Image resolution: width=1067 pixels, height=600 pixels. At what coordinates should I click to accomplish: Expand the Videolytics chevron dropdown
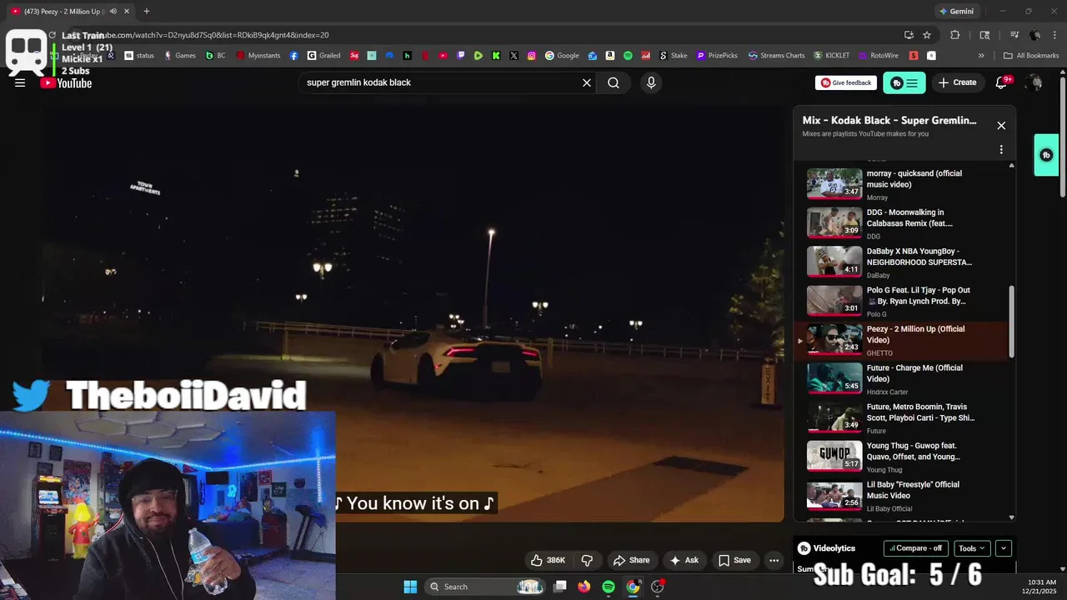point(1004,548)
